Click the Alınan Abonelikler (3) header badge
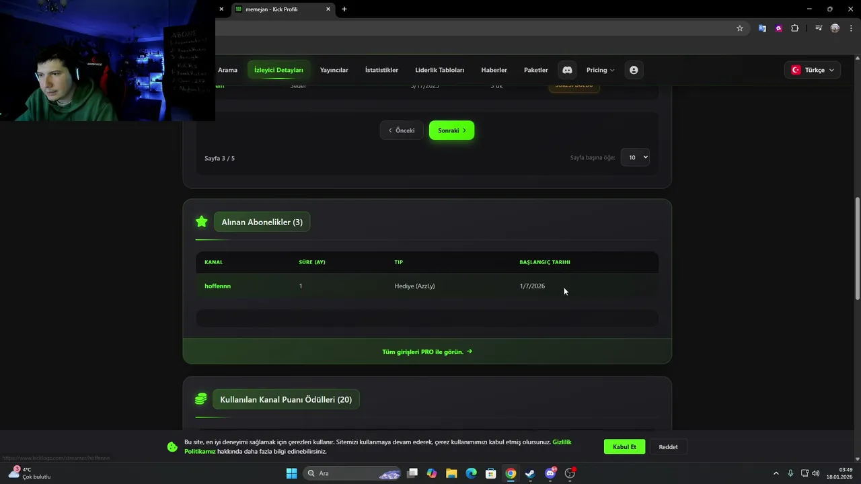 point(262,222)
